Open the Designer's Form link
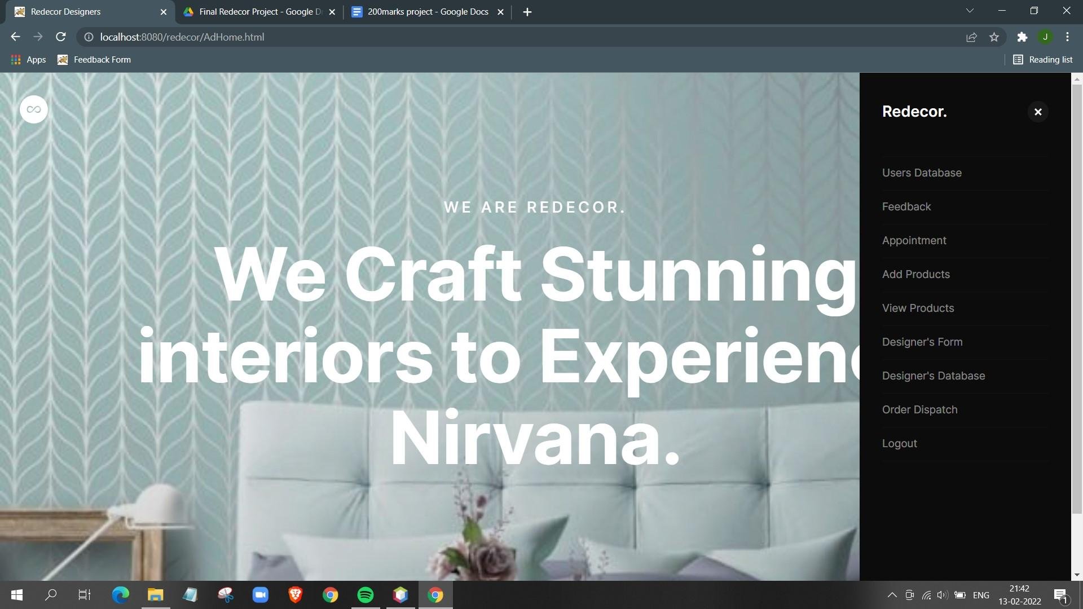 pos(922,342)
